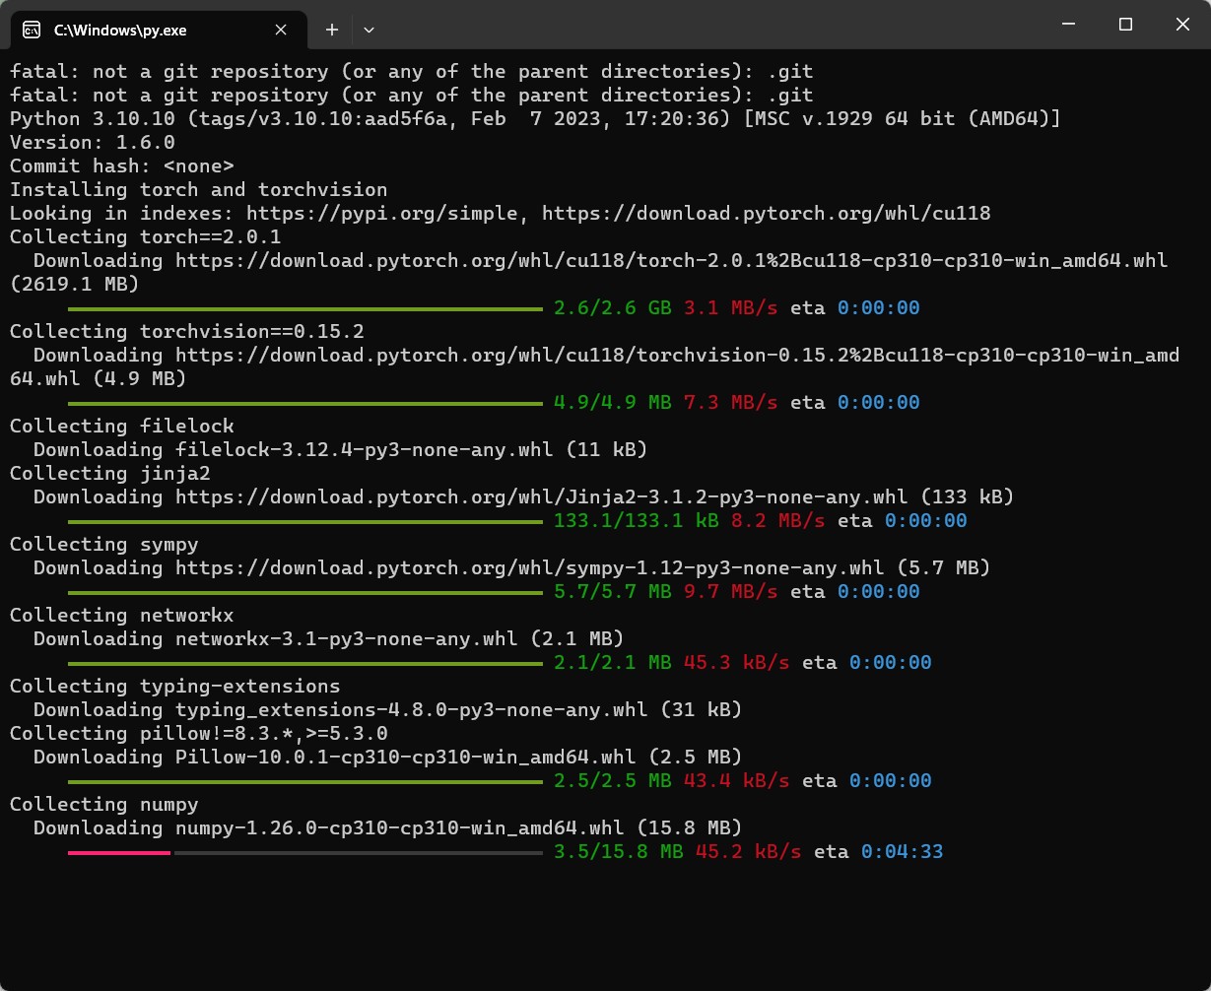The height and width of the screenshot is (991, 1211).
Task: Close the py.exe terminal tab
Action: [281, 30]
